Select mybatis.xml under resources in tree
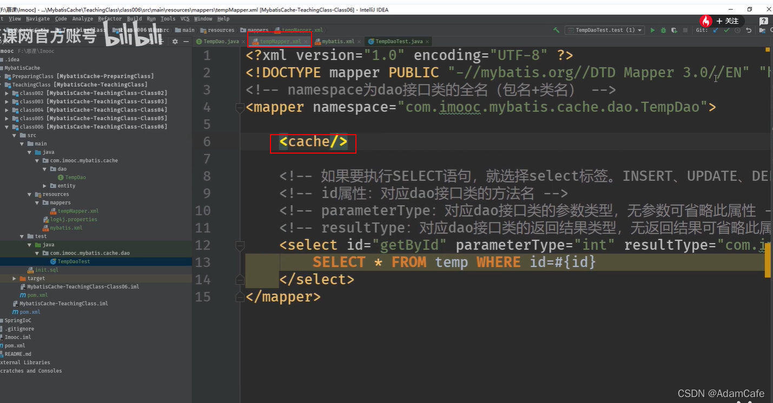 pos(62,228)
